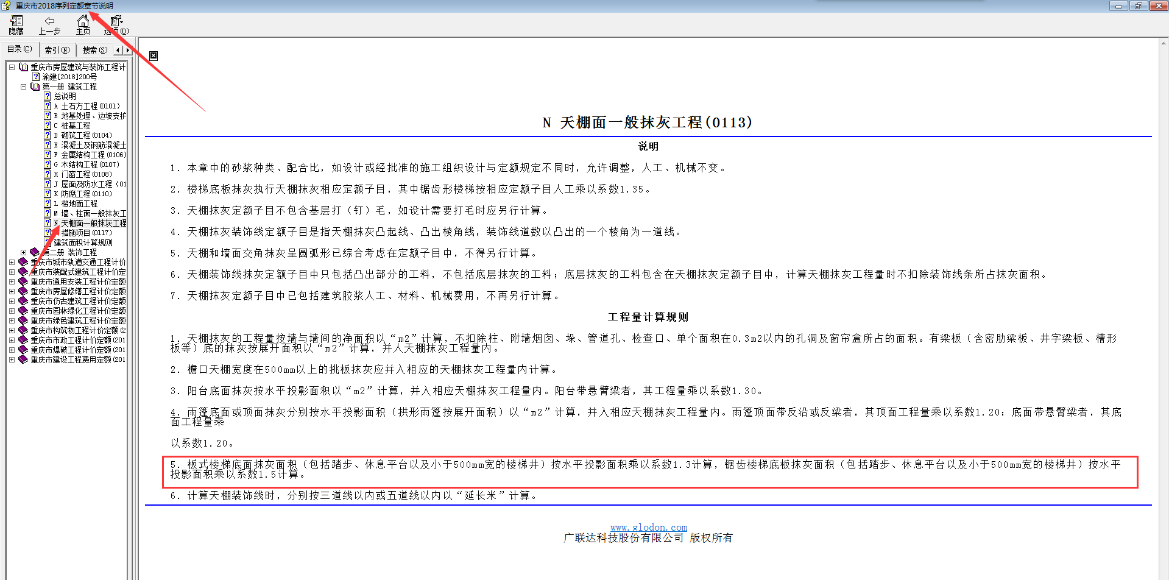Screen dimensions: 1169x580
Task: Select the 重庆市绿色建筑工程计价定额 label
Action: click(x=79, y=320)
